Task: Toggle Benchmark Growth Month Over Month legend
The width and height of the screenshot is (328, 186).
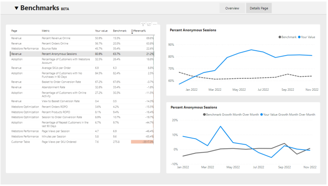Action: point(231,114)
